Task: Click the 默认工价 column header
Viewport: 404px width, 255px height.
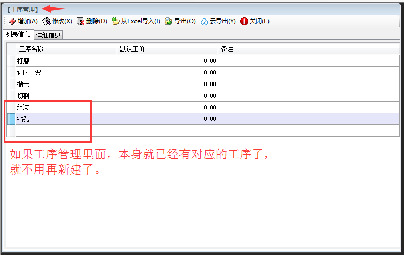Action: point(167,49)
